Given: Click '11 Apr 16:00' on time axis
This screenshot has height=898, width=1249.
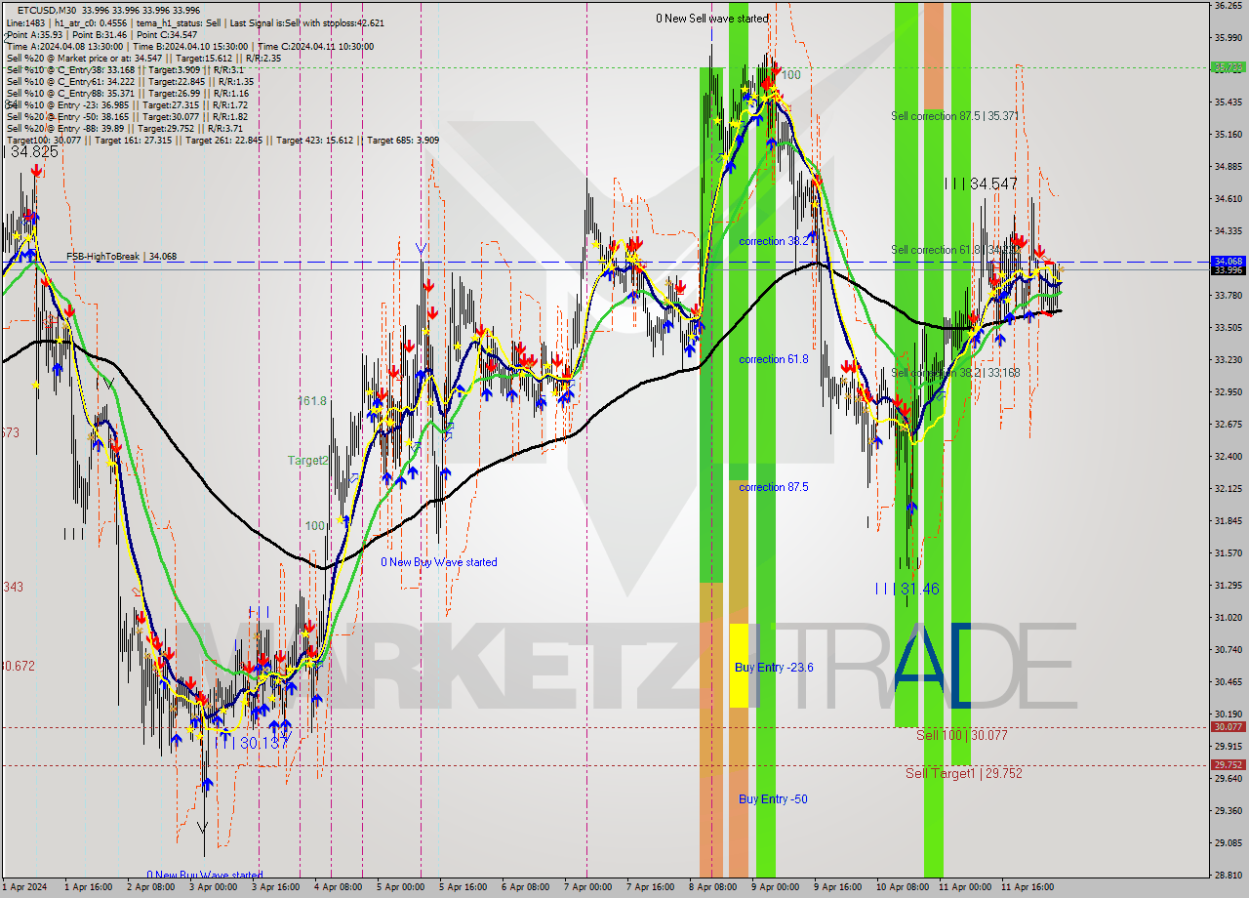Looking at the screenshot, I should [1027, 887].
